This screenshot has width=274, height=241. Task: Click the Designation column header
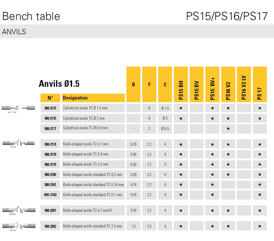(93, 98)
